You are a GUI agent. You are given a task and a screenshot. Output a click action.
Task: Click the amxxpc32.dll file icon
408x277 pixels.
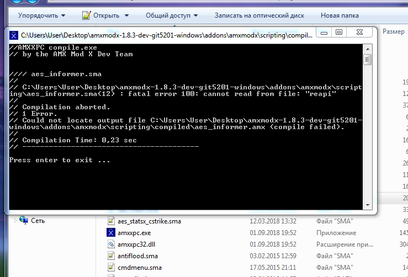coord(111,244)
